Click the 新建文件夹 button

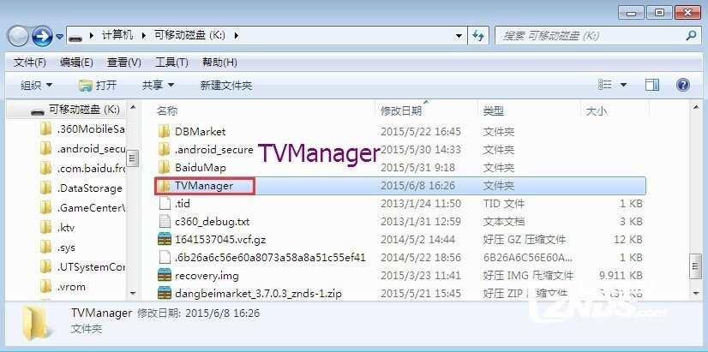point(226,85)
